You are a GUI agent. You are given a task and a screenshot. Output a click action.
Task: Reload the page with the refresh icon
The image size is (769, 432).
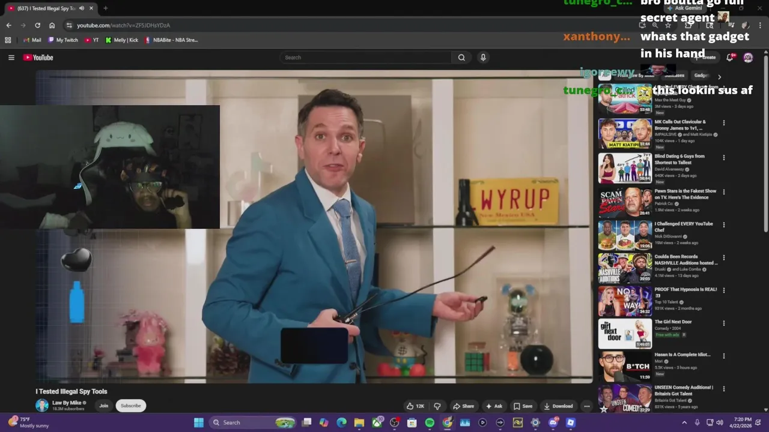pos(37,25)
